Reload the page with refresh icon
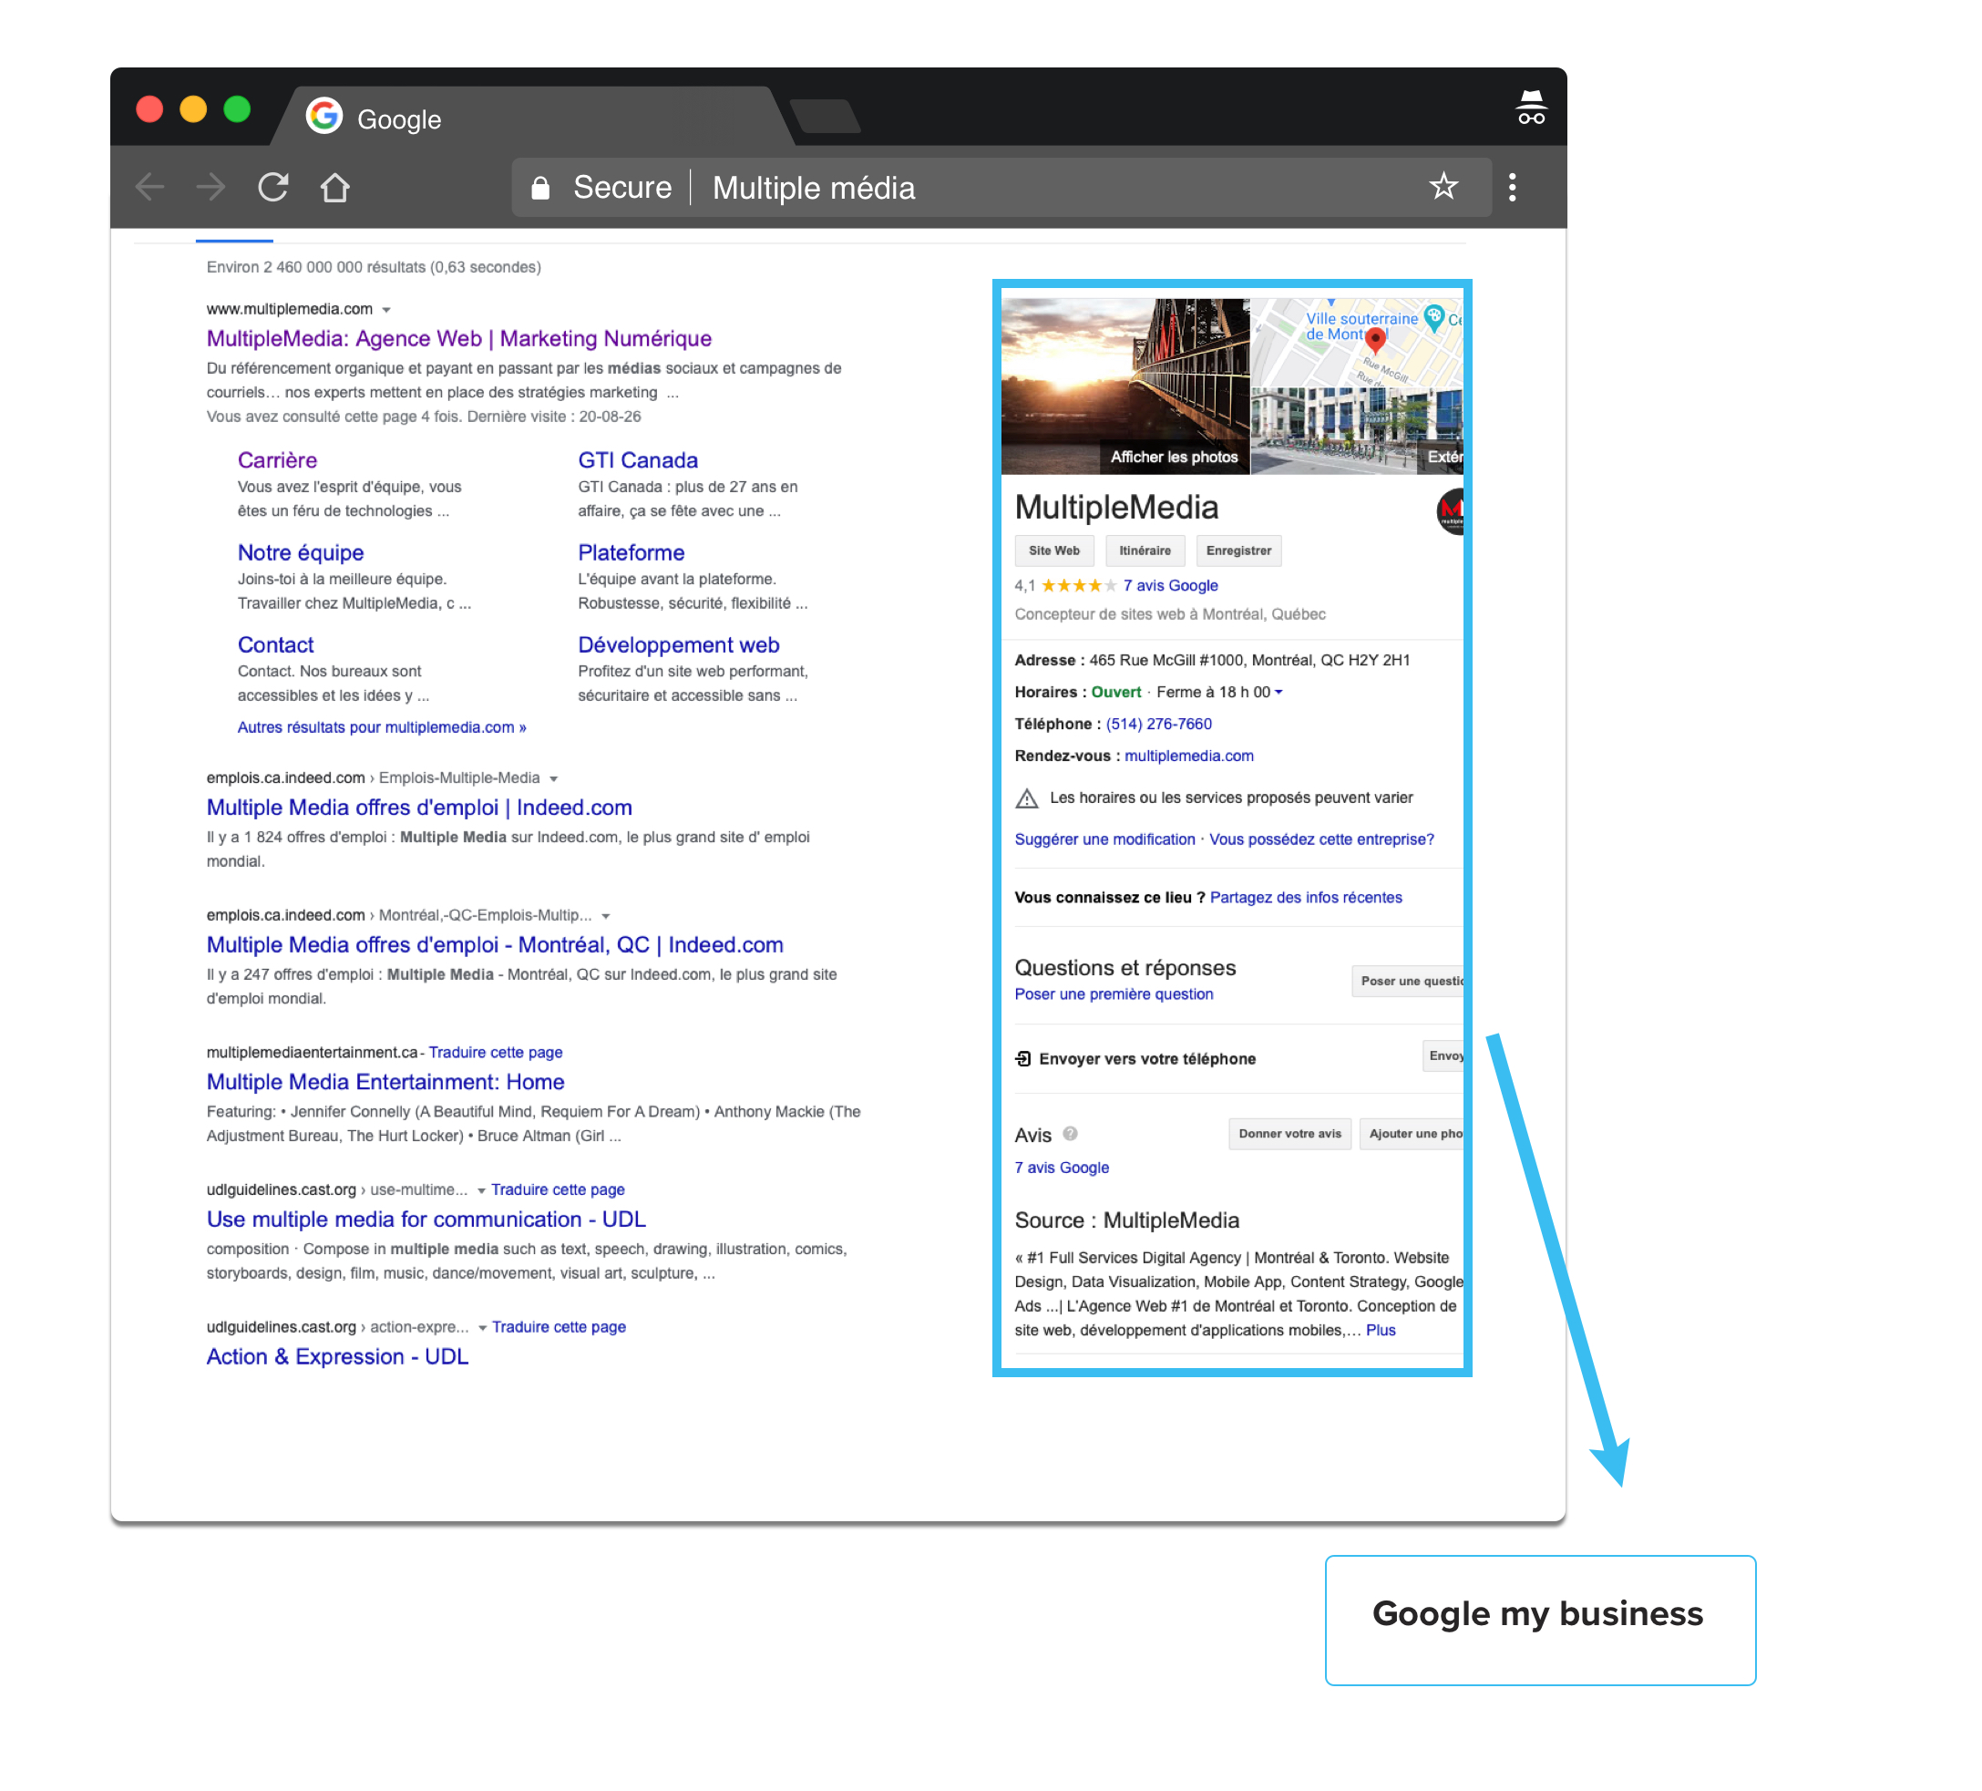 click(272, 187)
